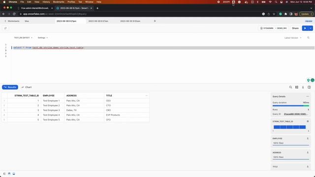Screen dimensions: 315x177
Task: Switch to the 2023-06-09 8:27am worksheet tab
Action: (x=98, y=21)
